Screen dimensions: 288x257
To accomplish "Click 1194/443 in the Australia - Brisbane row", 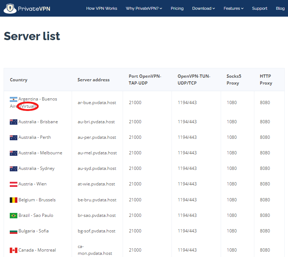I will point(187,122).
